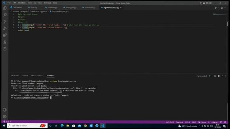This screenshot has height=129, width=230.
Task: Kill terminal with trash icon
Action: click(219, 76)
